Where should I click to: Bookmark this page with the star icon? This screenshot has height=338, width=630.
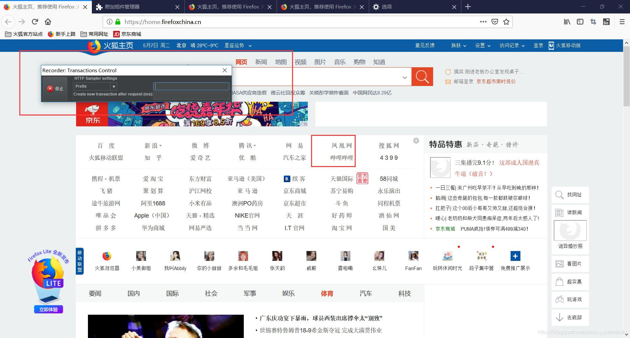point(506,22)
